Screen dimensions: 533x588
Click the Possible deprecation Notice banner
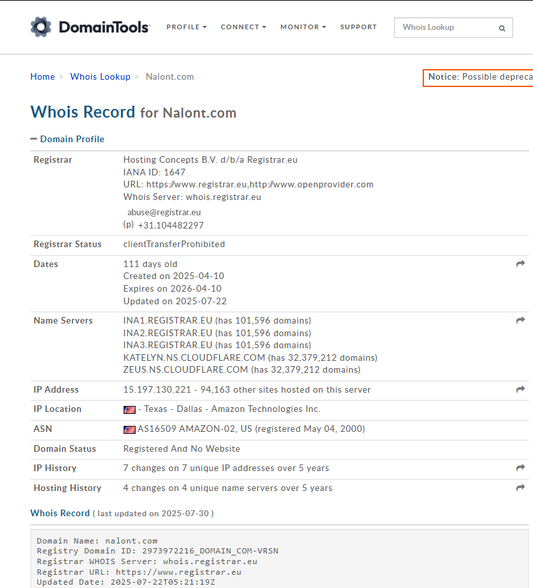[480, 77]
